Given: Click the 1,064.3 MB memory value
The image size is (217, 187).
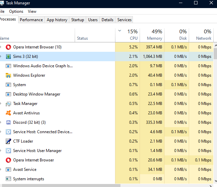Looking at the screenshot, I should click(152, 57).
